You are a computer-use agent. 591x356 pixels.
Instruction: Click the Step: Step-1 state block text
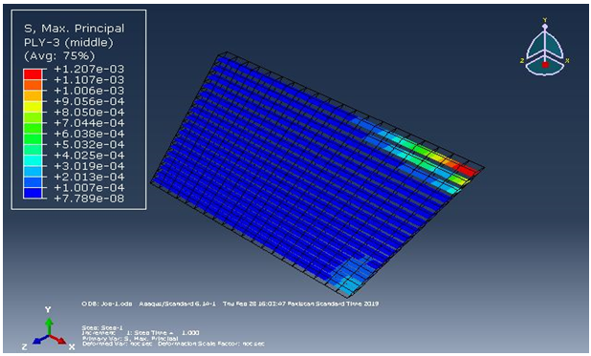pos(102,327)
